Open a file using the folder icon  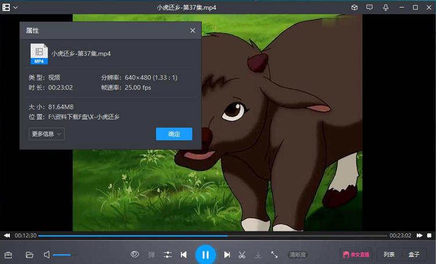[x=30, y=255]
